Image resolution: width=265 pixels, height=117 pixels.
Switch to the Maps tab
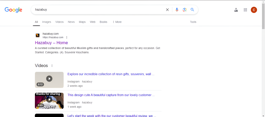[82, 22]
